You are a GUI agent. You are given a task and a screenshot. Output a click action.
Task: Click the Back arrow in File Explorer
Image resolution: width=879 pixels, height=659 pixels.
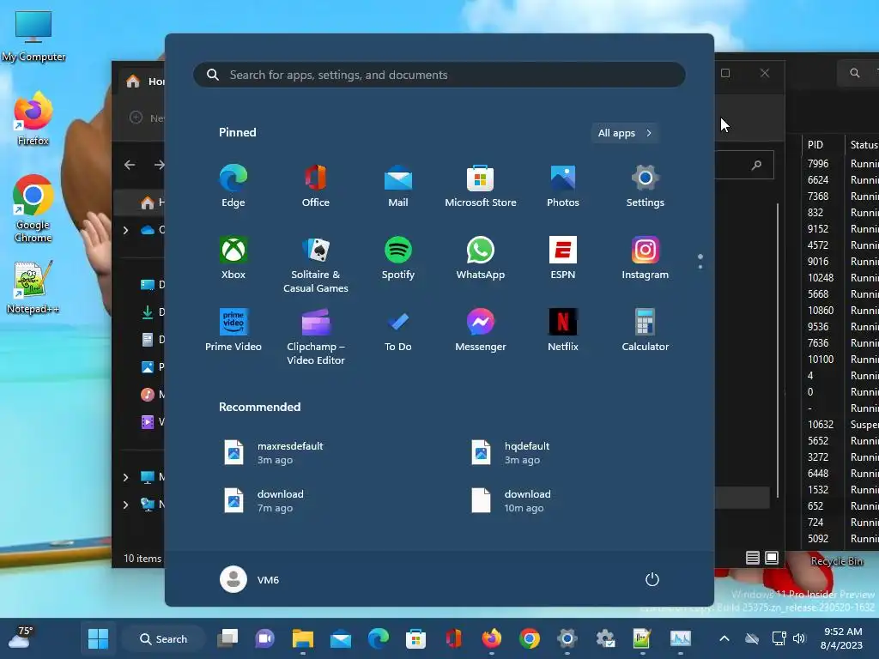(x=130, y=165)
